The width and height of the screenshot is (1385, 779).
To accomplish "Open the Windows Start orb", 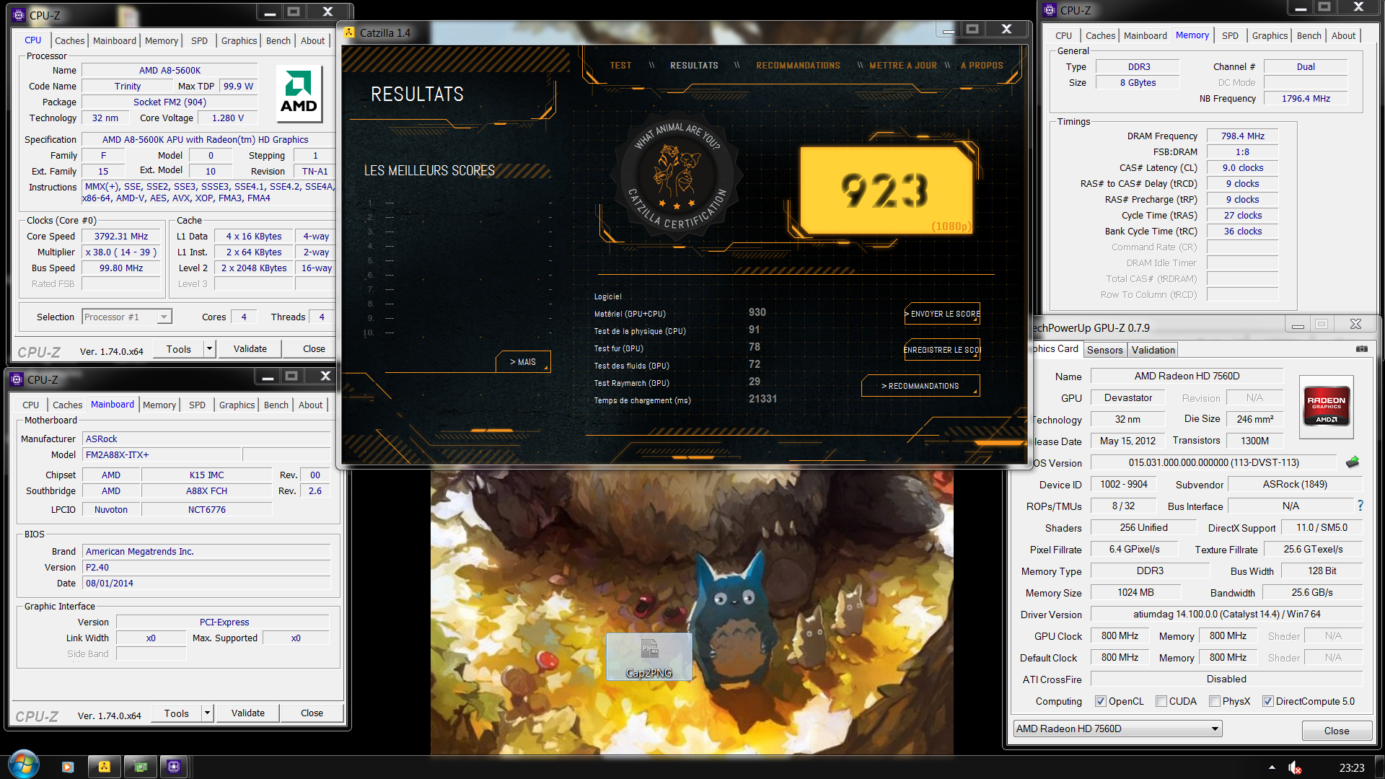I will (24, 765).
